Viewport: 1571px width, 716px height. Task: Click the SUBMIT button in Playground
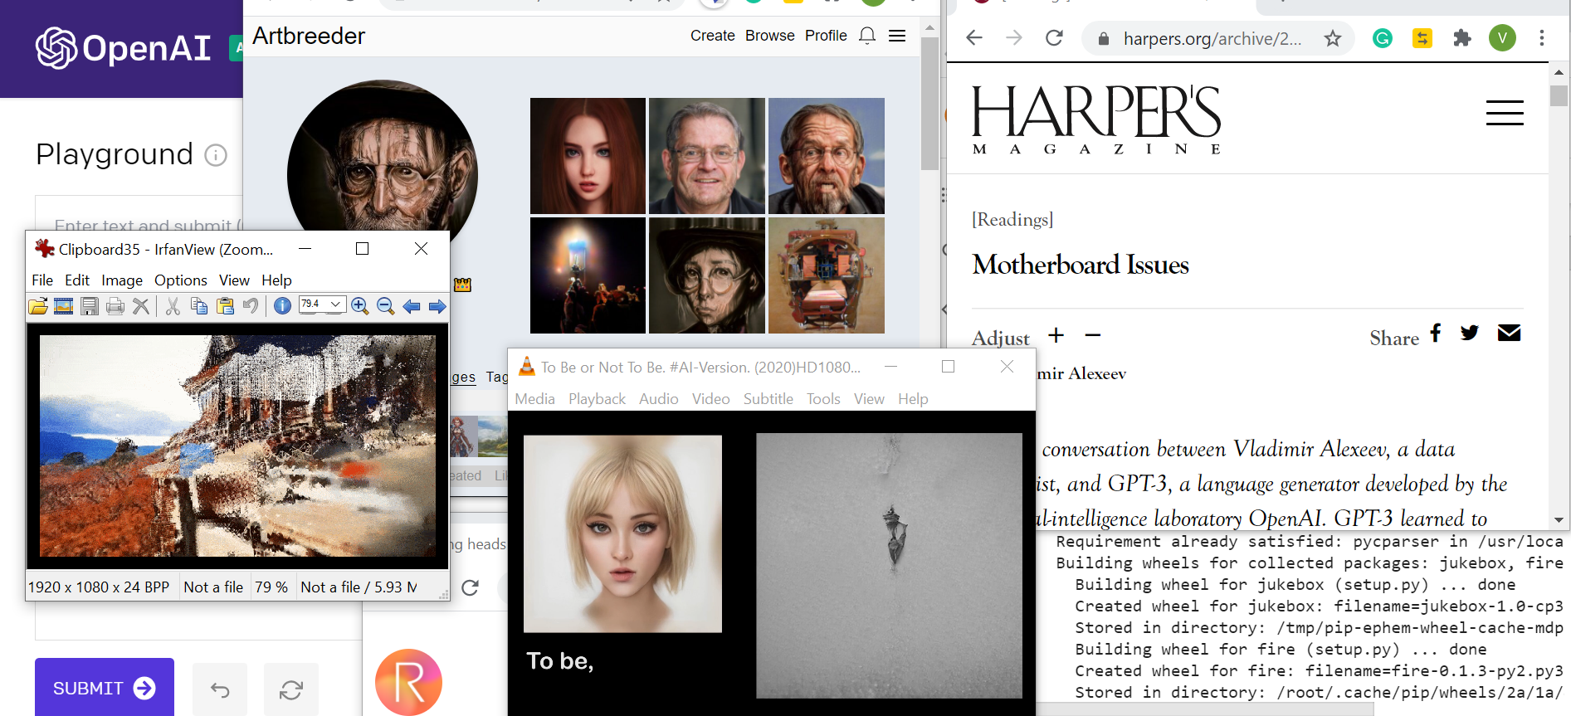click(x=105, y=687)
